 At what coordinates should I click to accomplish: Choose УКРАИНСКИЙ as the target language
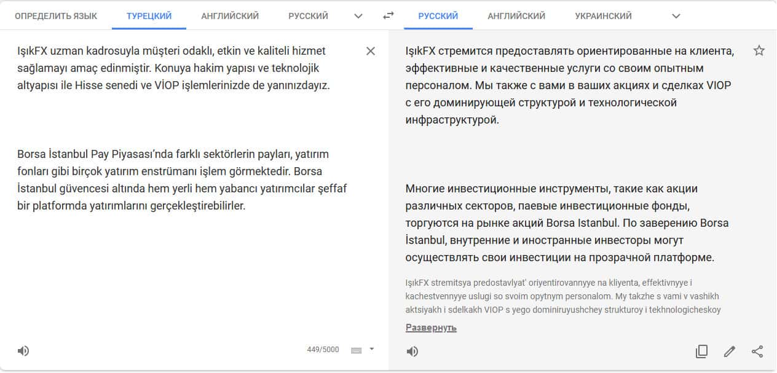point(603,16)
